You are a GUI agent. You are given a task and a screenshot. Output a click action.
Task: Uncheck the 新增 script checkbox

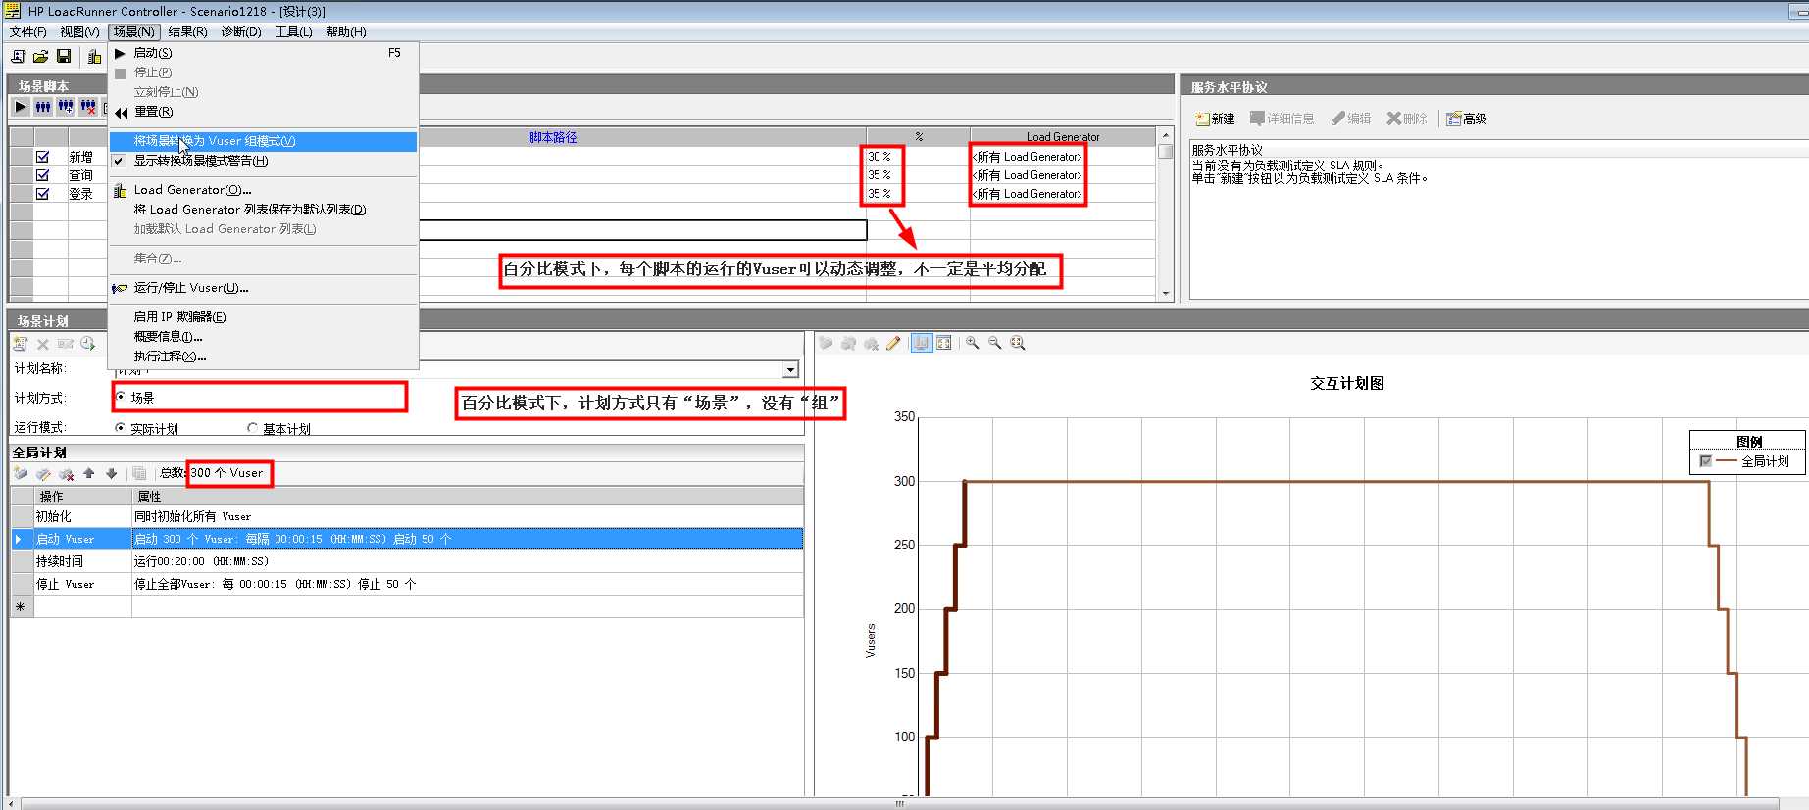[43, 157]
